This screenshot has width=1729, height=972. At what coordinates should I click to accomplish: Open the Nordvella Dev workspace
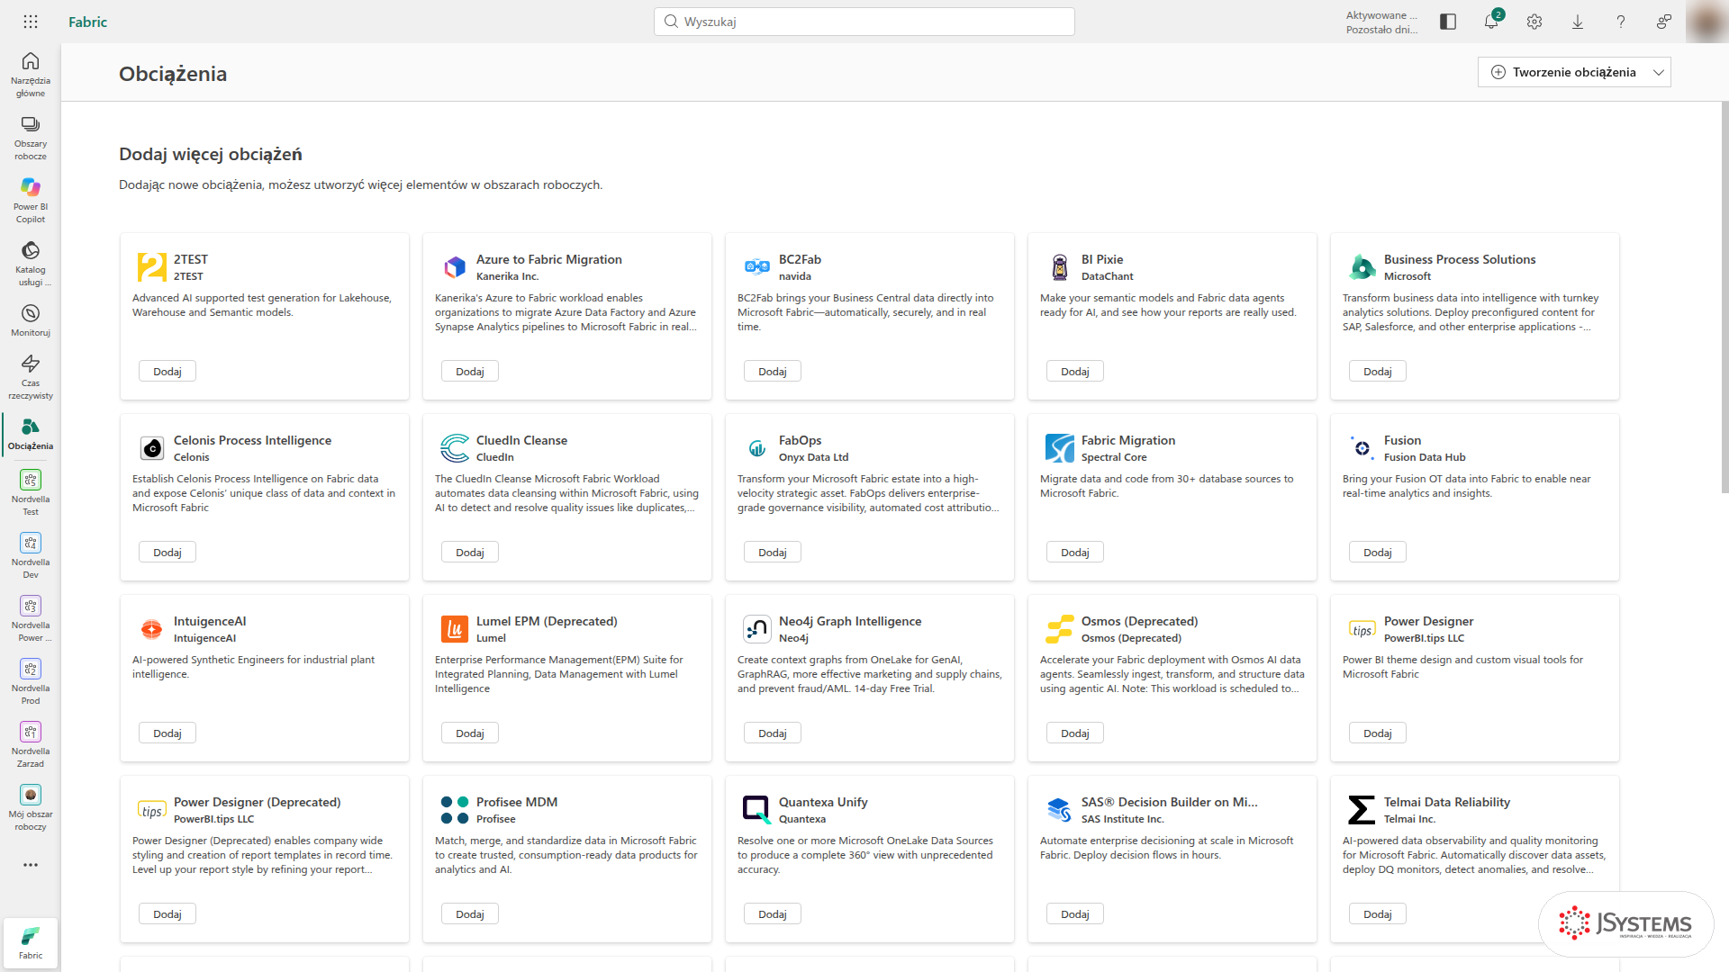(31, 555)
